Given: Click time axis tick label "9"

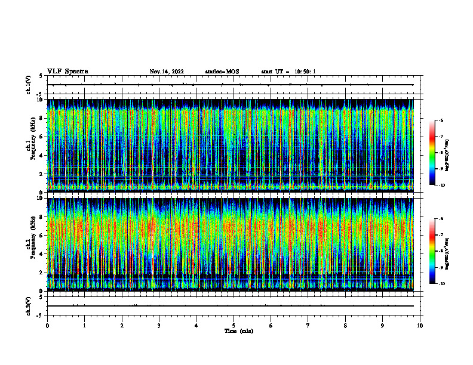Looking at the screenshot, I should (x=382, y=326).
